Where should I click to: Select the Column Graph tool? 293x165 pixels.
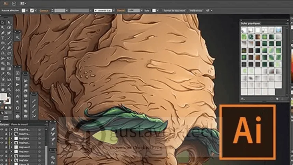pos(9,79)
